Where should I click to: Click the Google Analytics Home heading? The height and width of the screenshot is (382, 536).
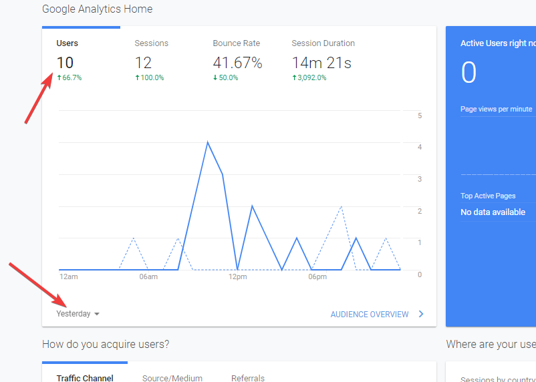point(97,9)
